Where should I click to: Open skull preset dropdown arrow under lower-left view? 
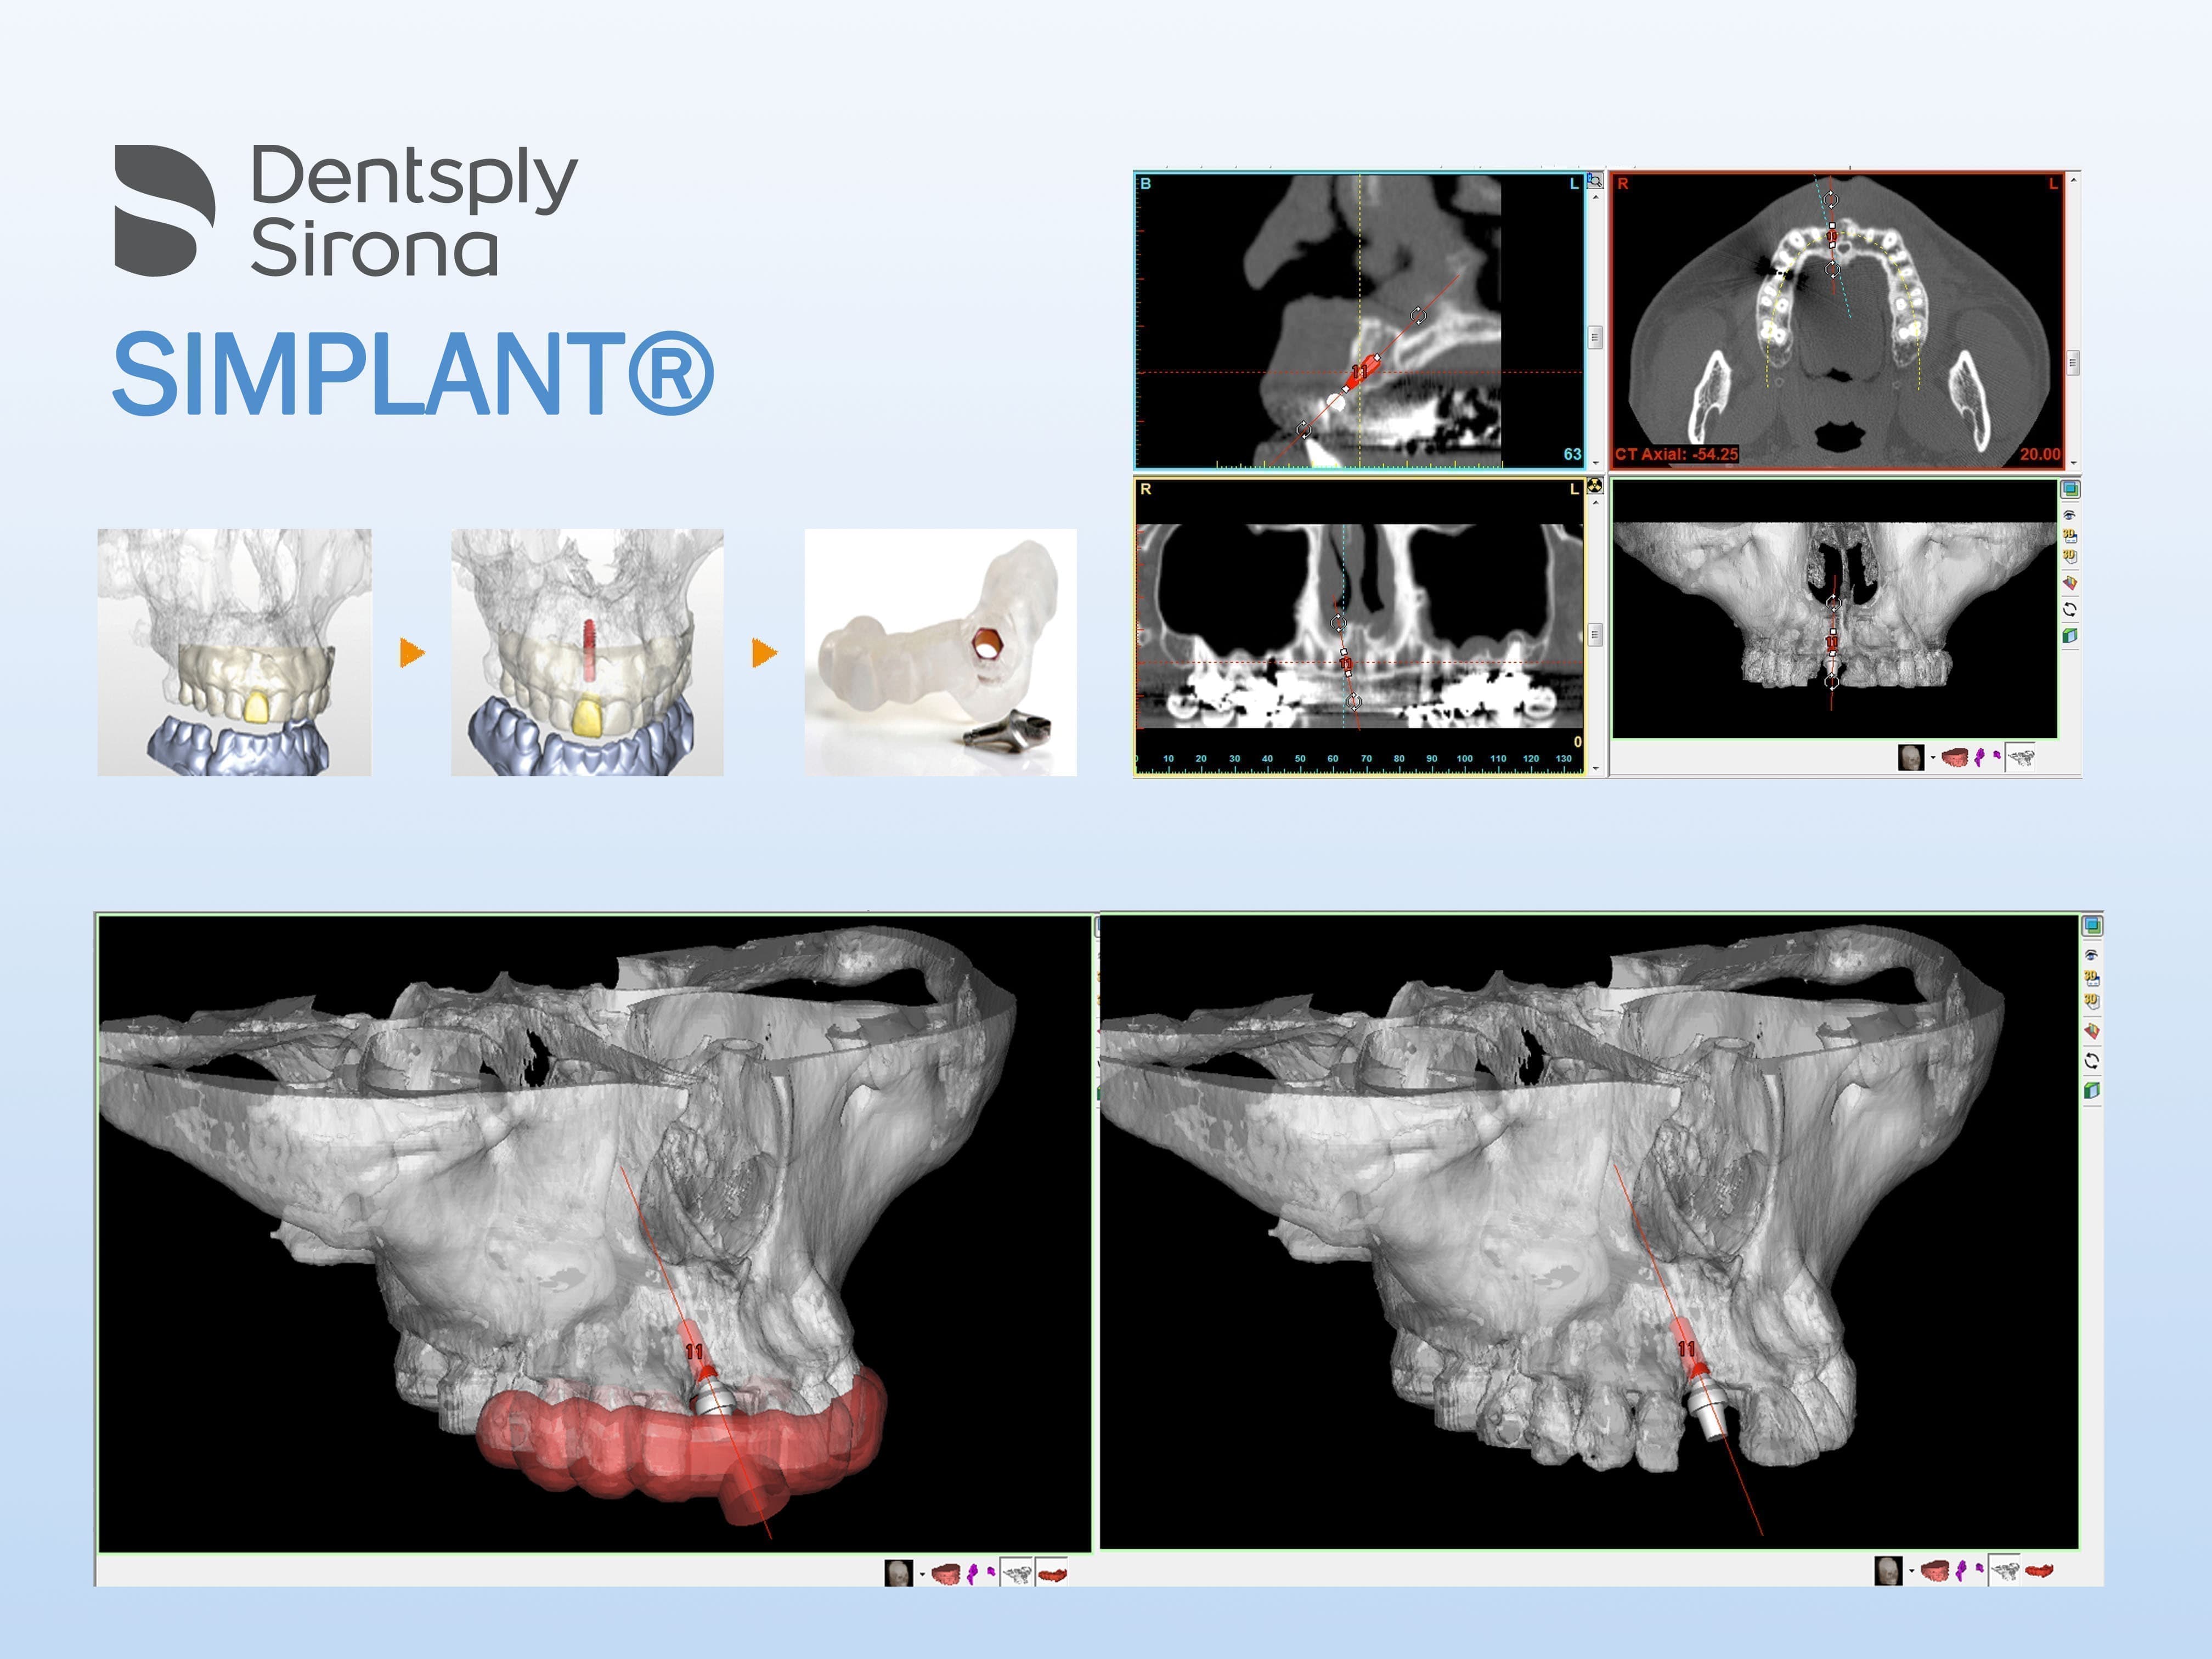pyautogui.click(x=922, y=1574)
